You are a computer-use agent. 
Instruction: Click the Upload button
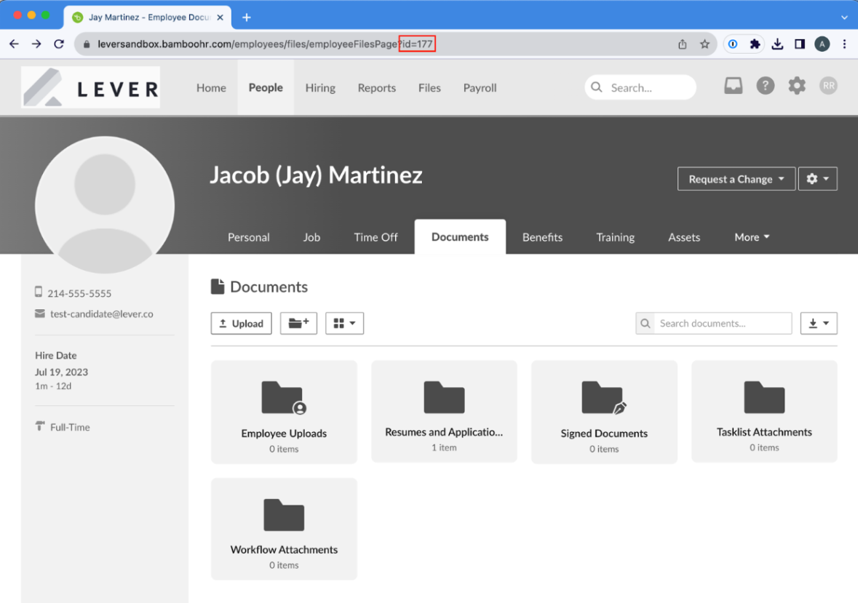point(242,323)
